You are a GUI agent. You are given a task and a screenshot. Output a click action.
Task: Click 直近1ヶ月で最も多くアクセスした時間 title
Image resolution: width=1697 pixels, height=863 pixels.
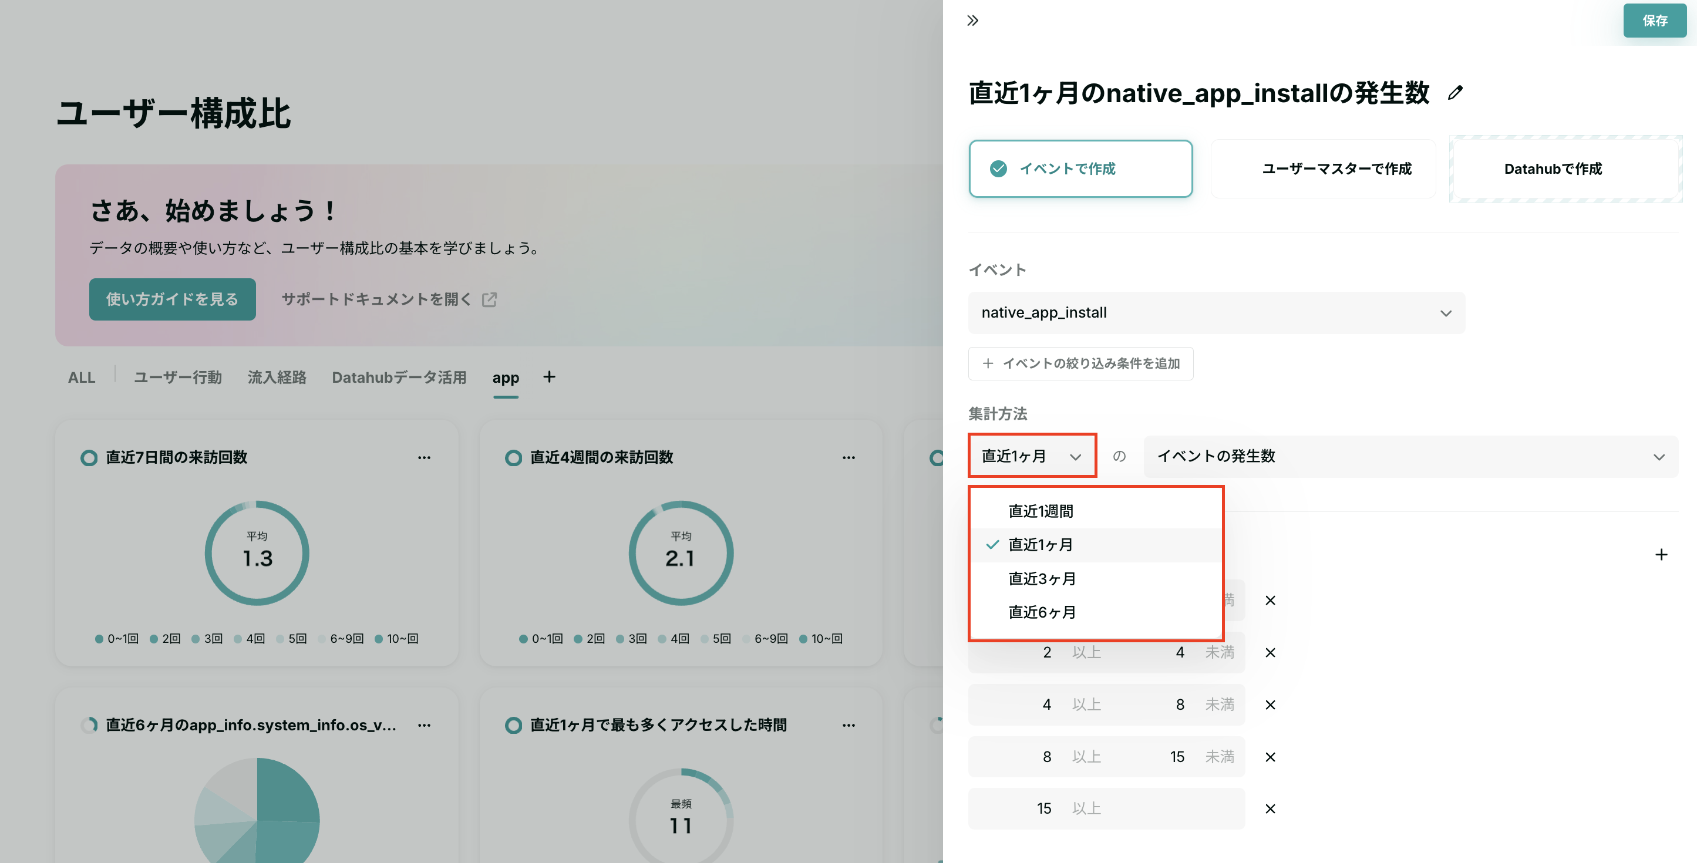coord(658,725)
